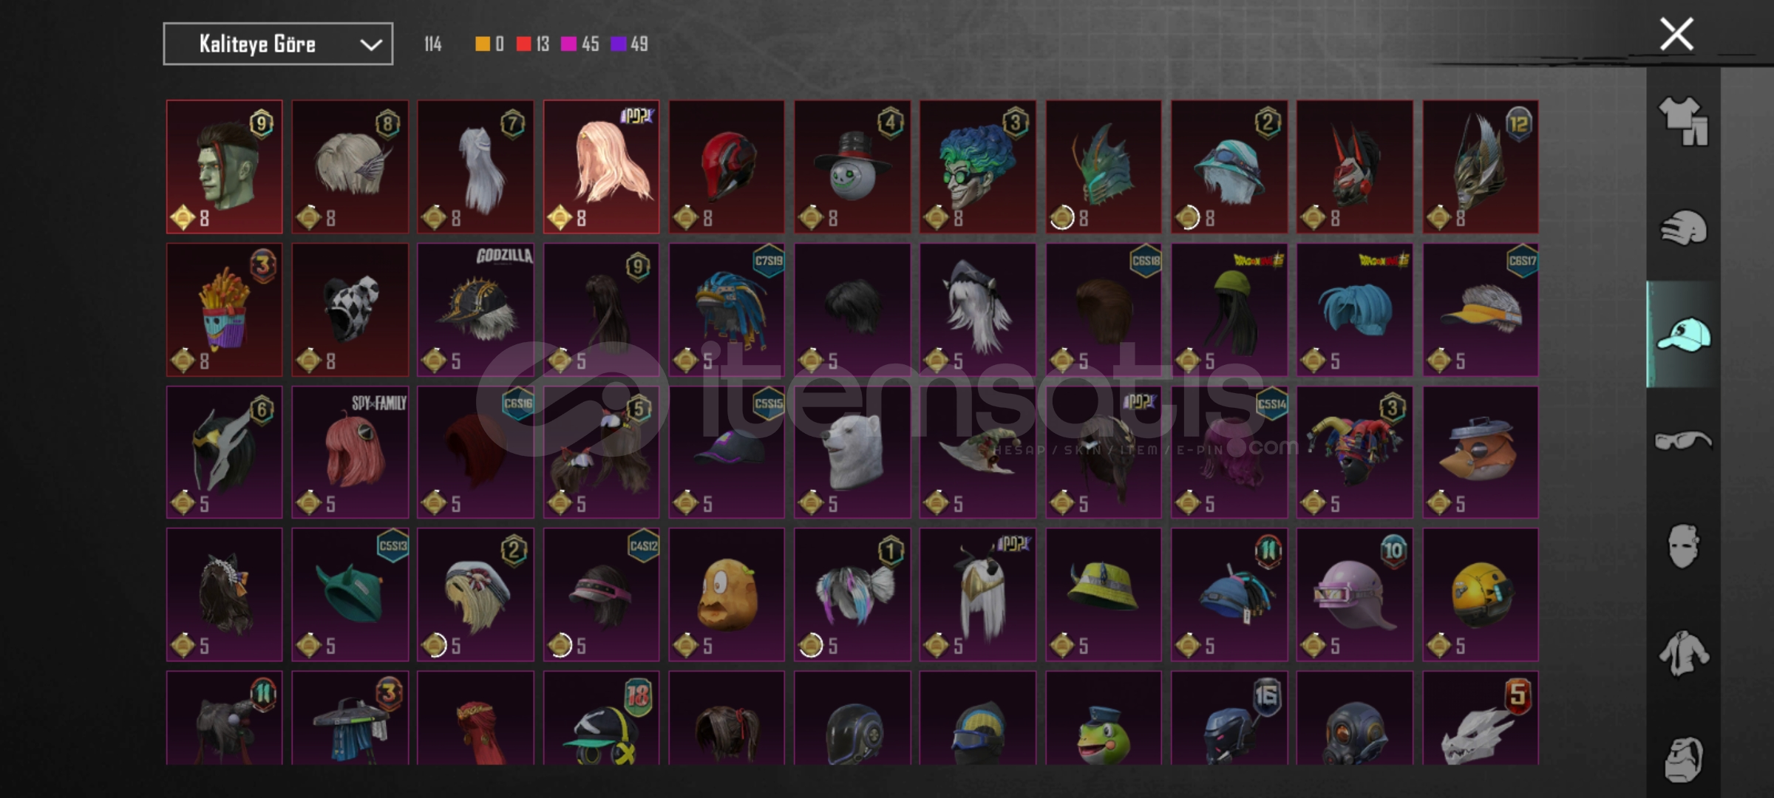The image size is (1774, 798).
Task: Select the bottom bearded-face category icon
Action: tap(1683, 759)
